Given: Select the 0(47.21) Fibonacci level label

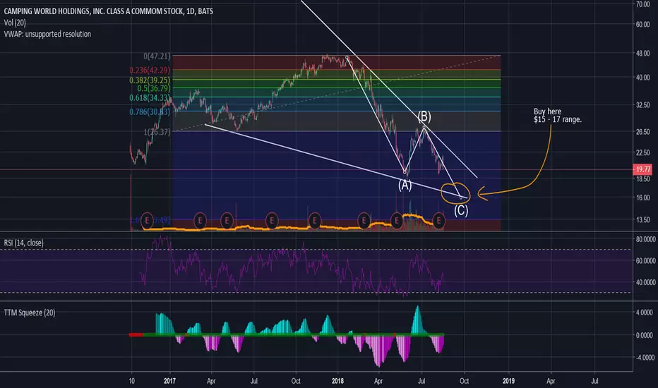Looking at the screenshot, I should pyautogui.click(x=157, y=56).
